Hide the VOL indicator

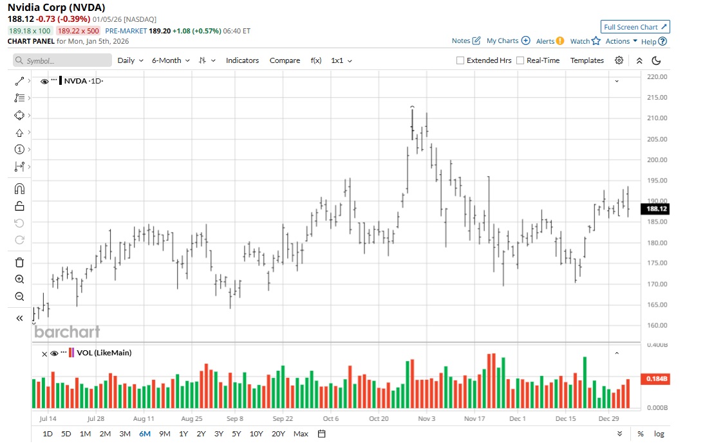pyautogui.click(x=54, y=353)
